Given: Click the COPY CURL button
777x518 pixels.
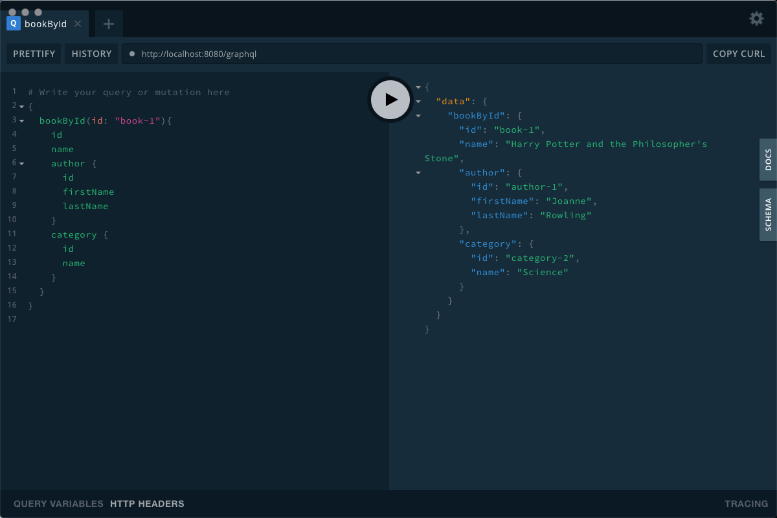Looking at the screenshot, I should click(739, 54).
